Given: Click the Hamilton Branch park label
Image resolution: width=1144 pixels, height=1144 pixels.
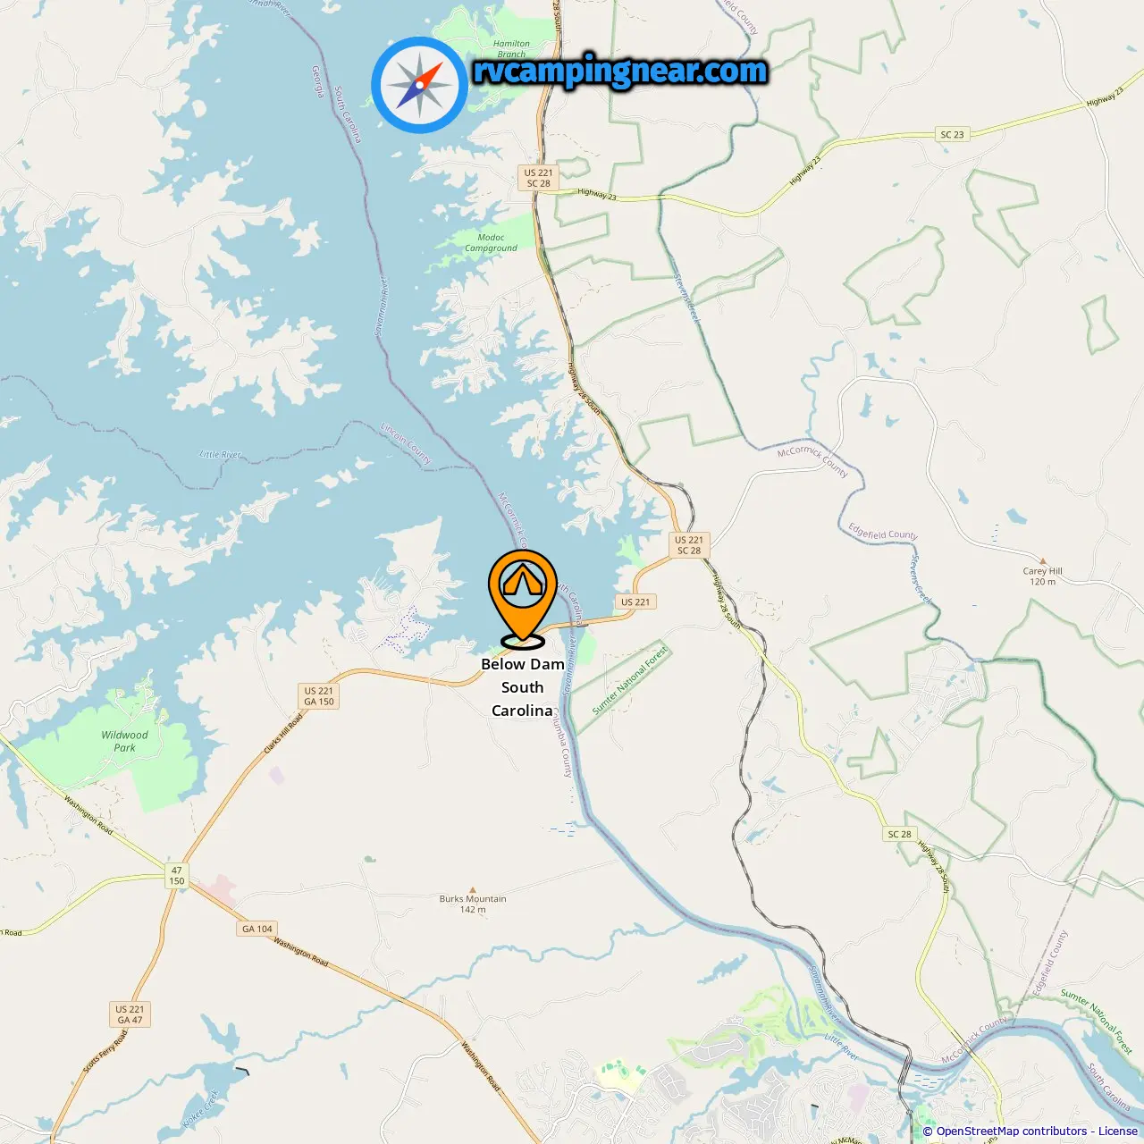Looking at the screenshot, I should point(511,48).
